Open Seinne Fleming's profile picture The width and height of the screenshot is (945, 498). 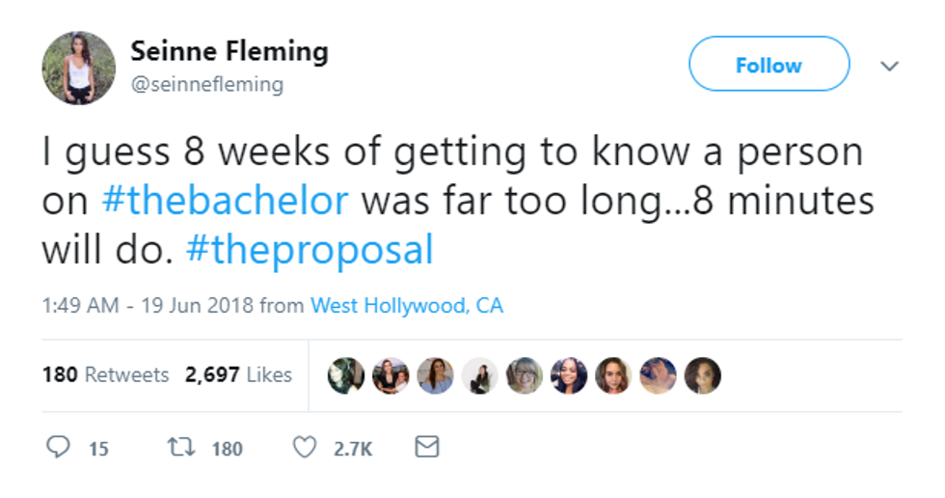pyautogui.click(x=78, y=68)
